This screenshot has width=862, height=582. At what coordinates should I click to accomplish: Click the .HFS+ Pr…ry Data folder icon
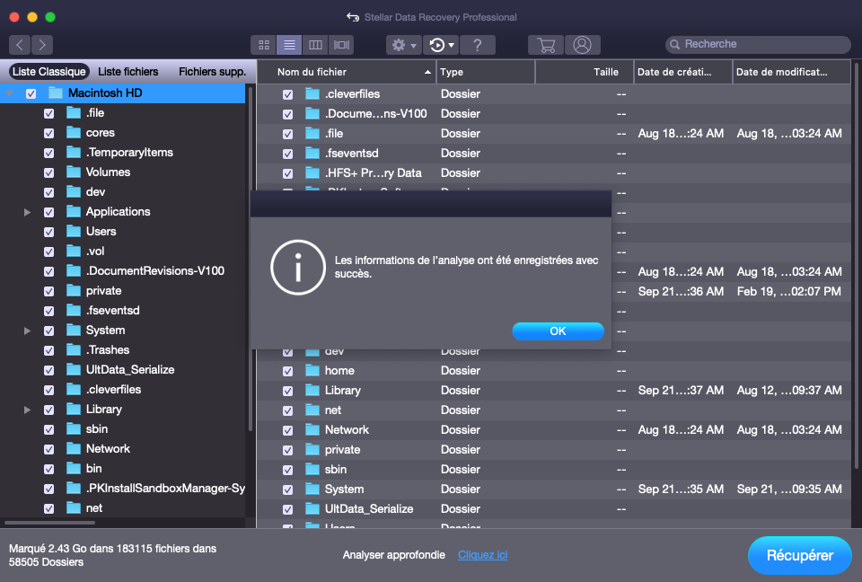pyautogui.click(x=312, y=172)
